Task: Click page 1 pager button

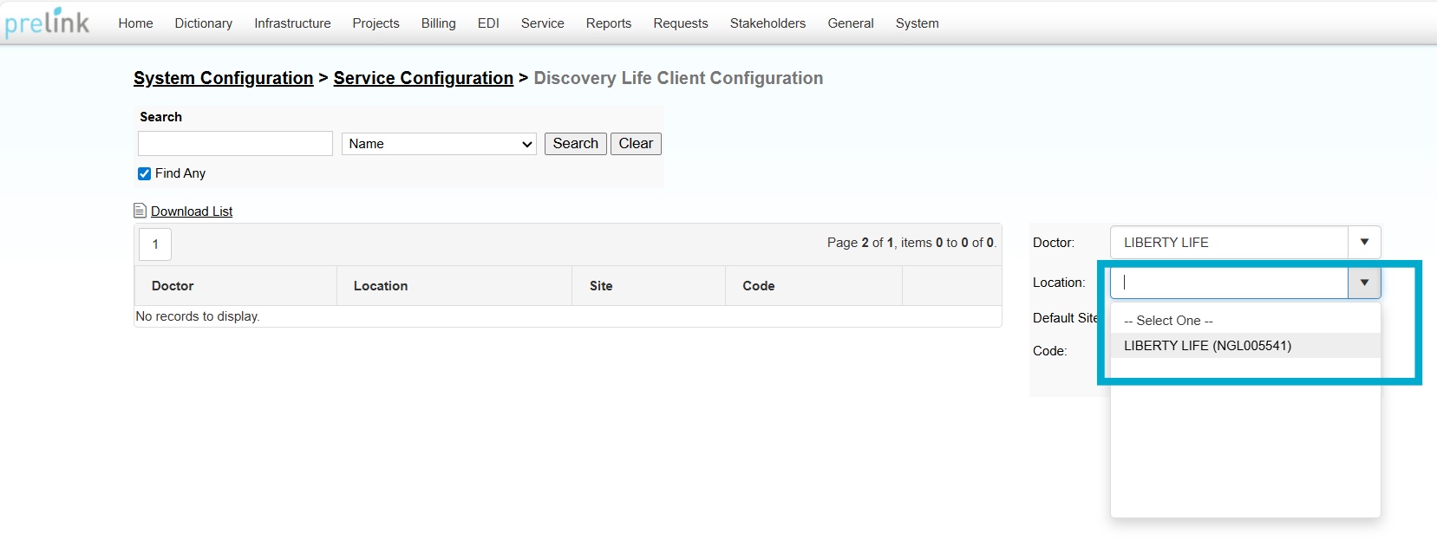Action: pyautogui.click(x=155, y=244)
